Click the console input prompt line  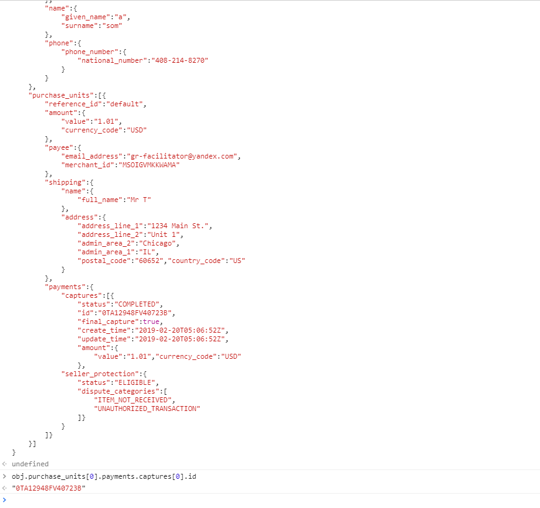pyautogui.click(x=270, y=500)
